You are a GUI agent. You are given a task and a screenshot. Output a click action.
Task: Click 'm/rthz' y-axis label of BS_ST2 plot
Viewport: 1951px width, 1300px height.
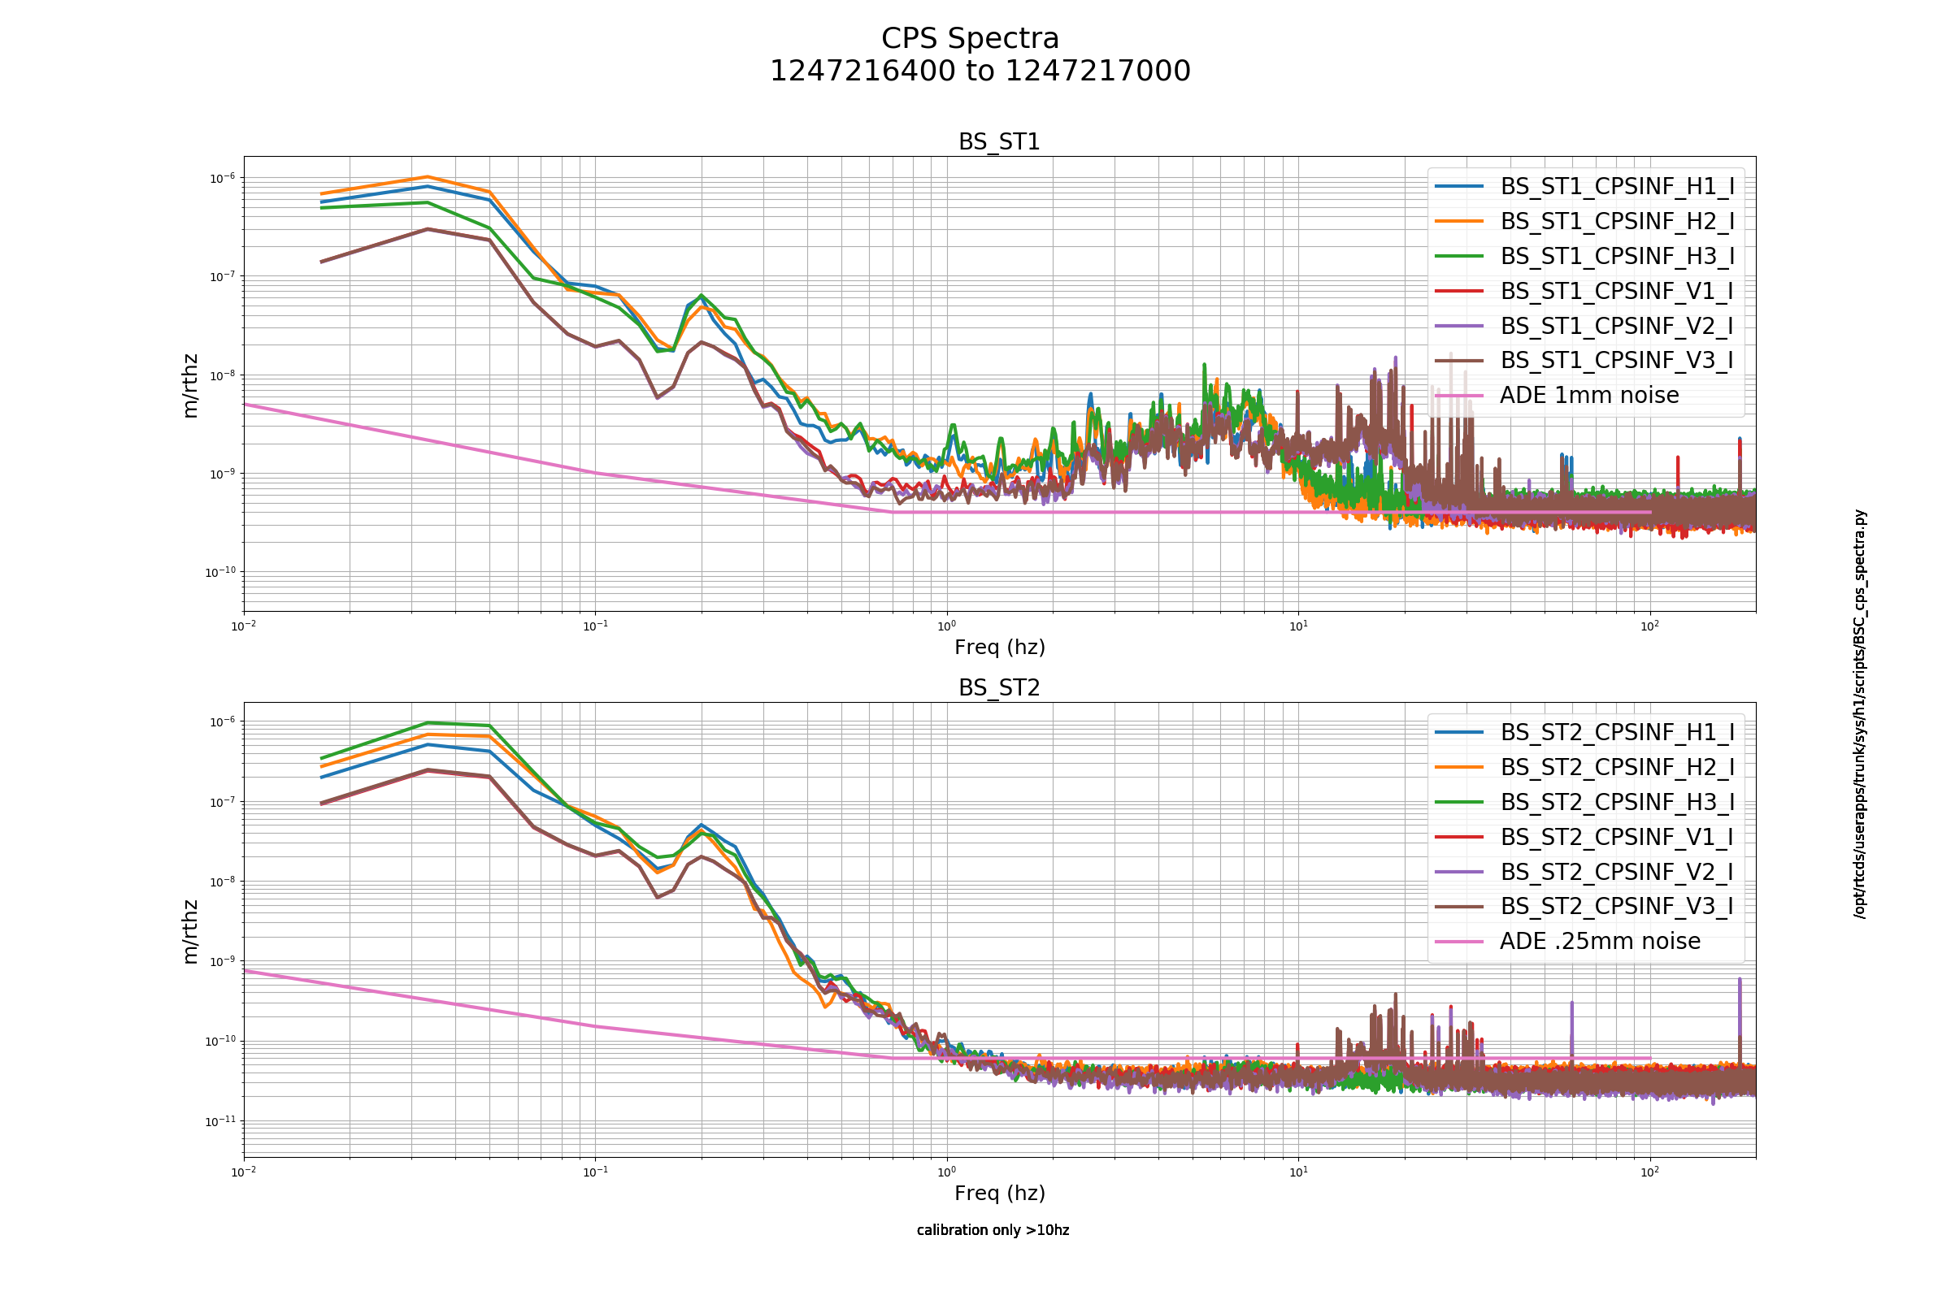(191, 932)
